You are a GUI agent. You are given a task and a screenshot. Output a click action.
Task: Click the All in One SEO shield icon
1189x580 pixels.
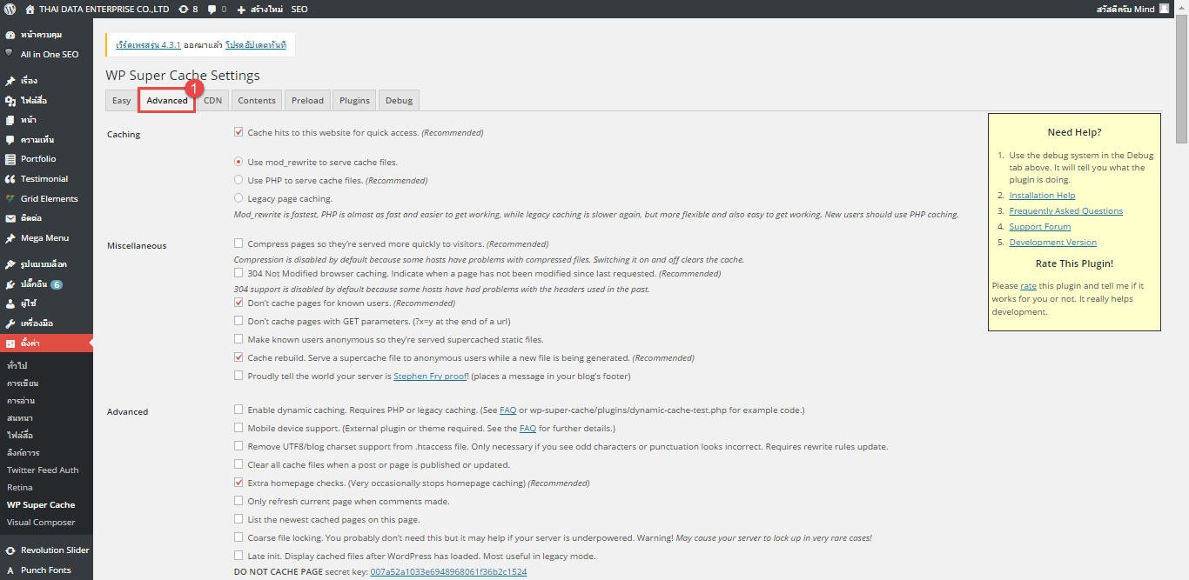(10, 54)
